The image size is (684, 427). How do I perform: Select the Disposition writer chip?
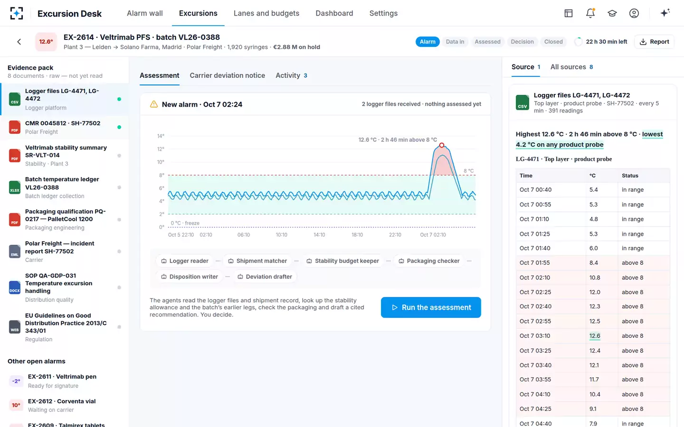tap(190, 277)
